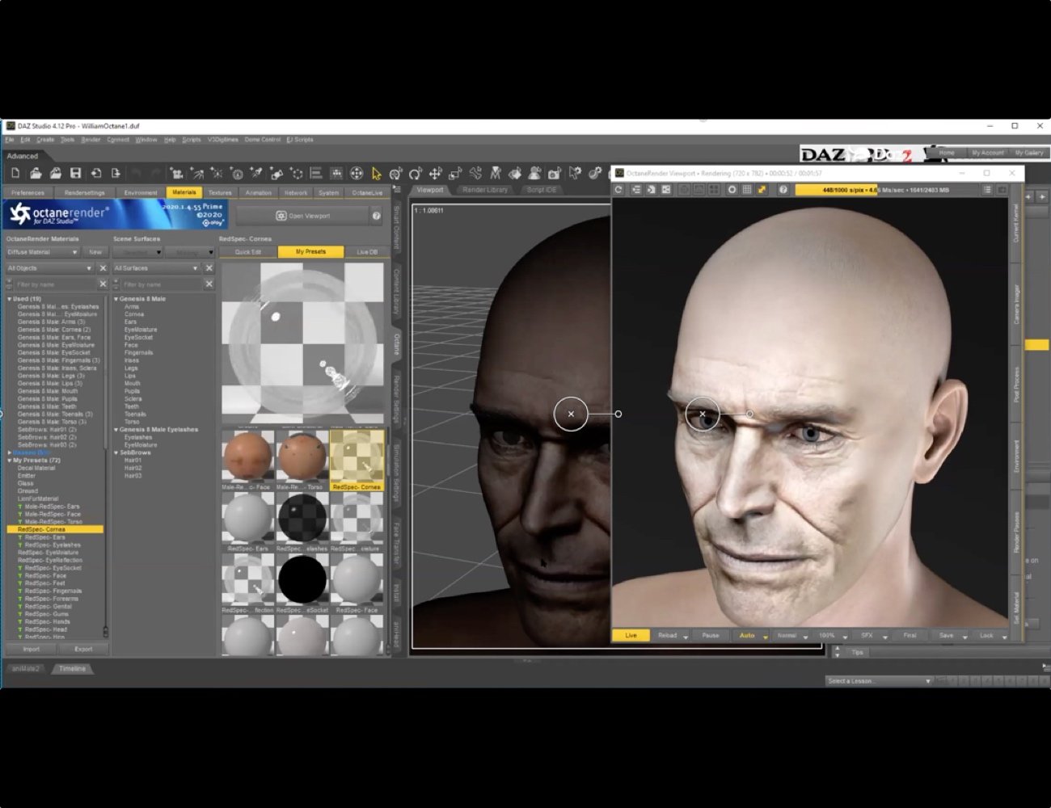Open the All Objects dropdown
This screenshot has width=1051, height=808.
click(49, 268)
